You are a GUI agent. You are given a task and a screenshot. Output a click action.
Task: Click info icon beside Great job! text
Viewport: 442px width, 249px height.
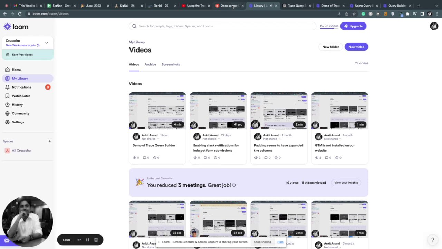pyautogui.click(x=234, y=185)
